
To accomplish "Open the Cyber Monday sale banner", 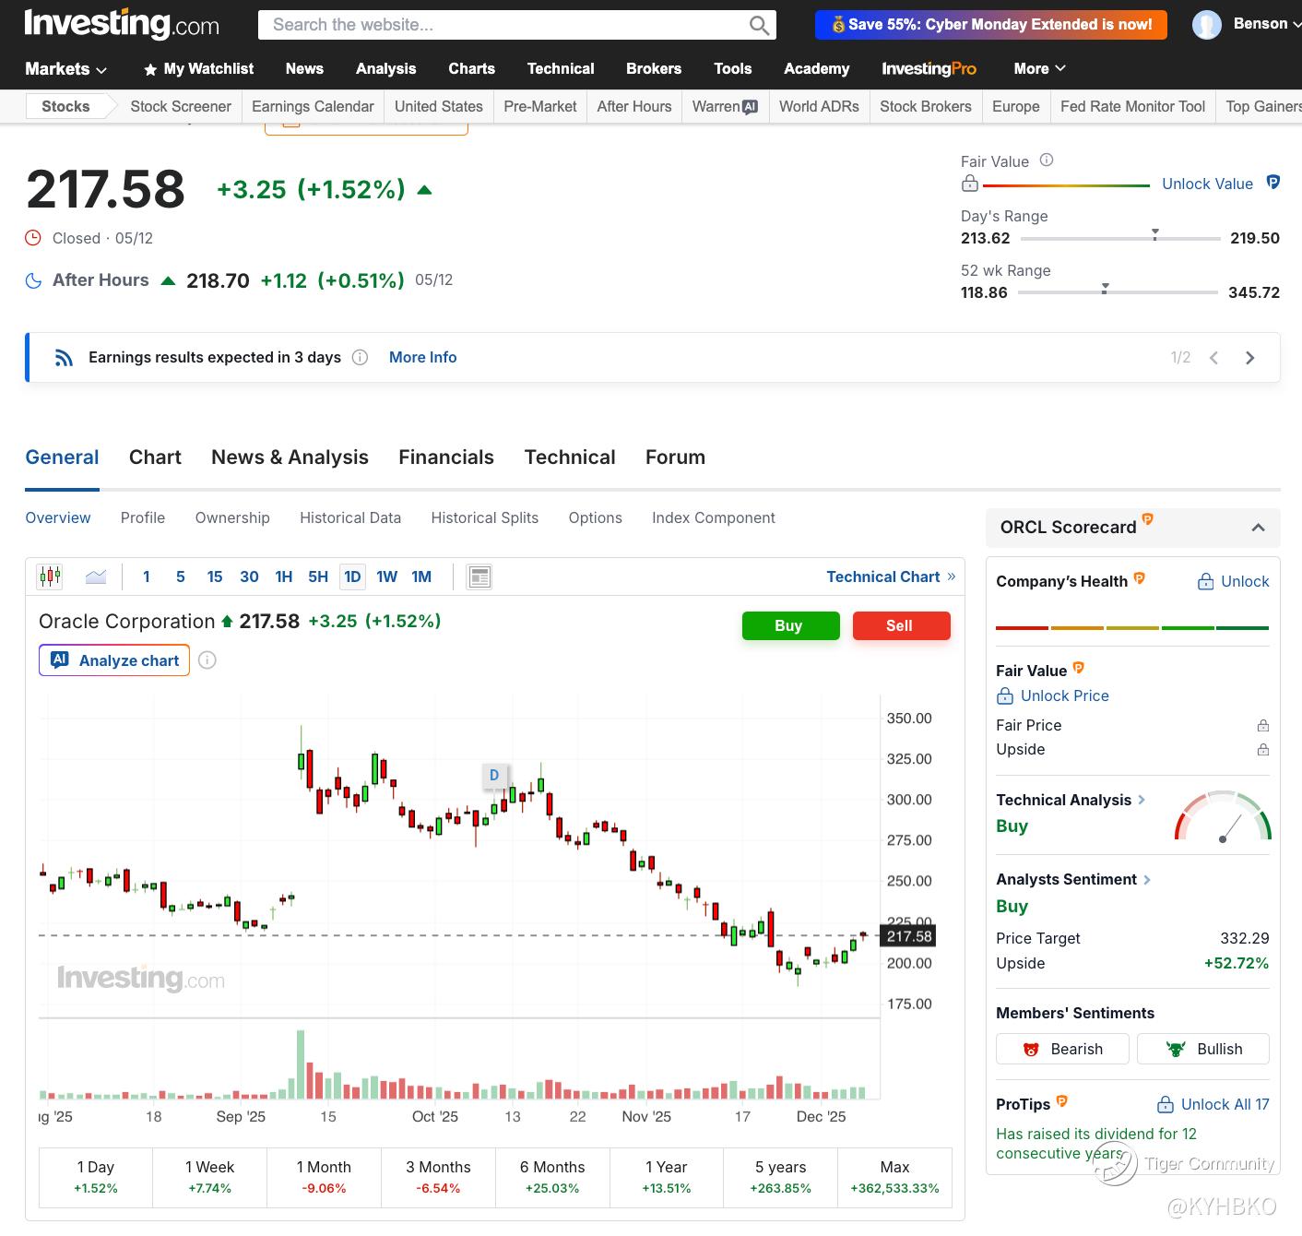I will tap(991, 25).
